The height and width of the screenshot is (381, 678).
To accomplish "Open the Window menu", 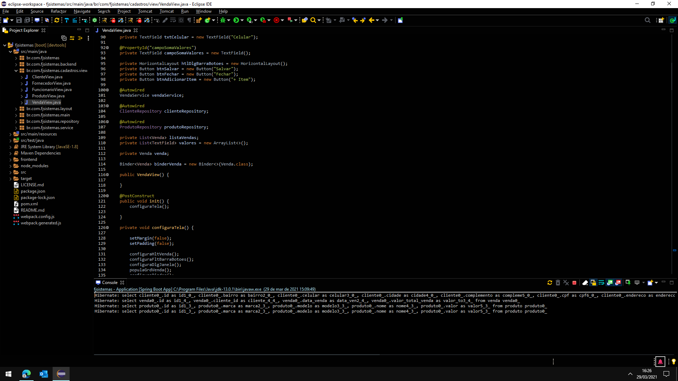I will click(204, 11).
